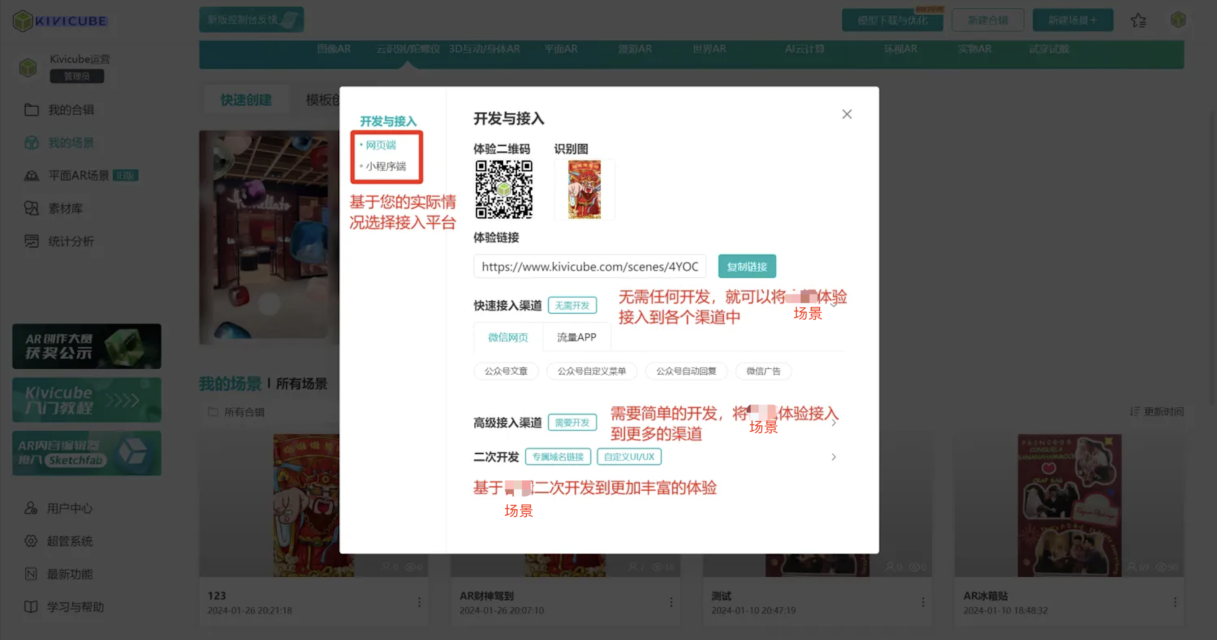Viewport: 1217px width, 640px height.
Task: Open 超管系统 settings gear
Action: (31, 541)
